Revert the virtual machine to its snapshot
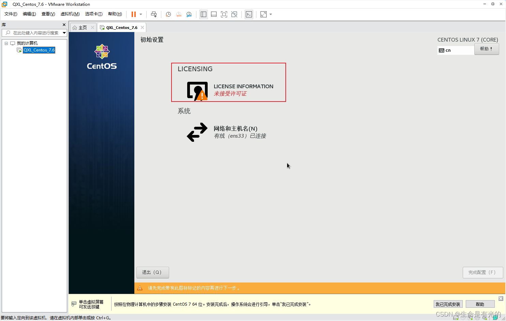The image size is (506, 321). click(x=179, y=14)
